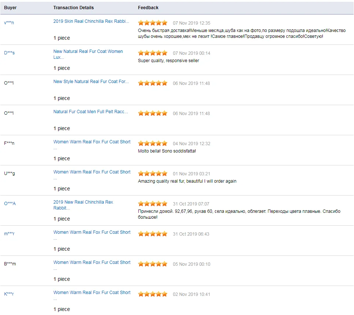Open Natural Fur Coat Men Full Pelt Racc link
This screenshot has width=354, height=315.
91,112
